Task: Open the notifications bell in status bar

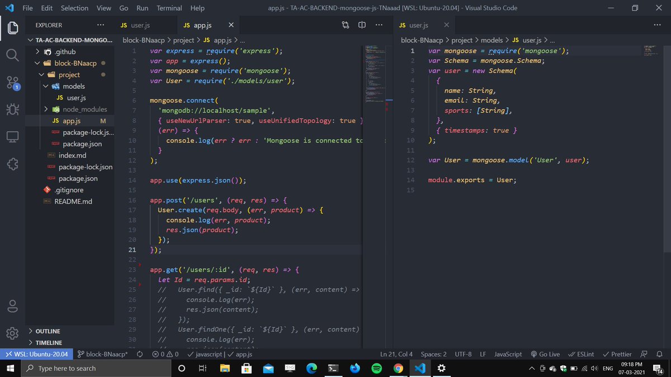Action: [659, 354]
